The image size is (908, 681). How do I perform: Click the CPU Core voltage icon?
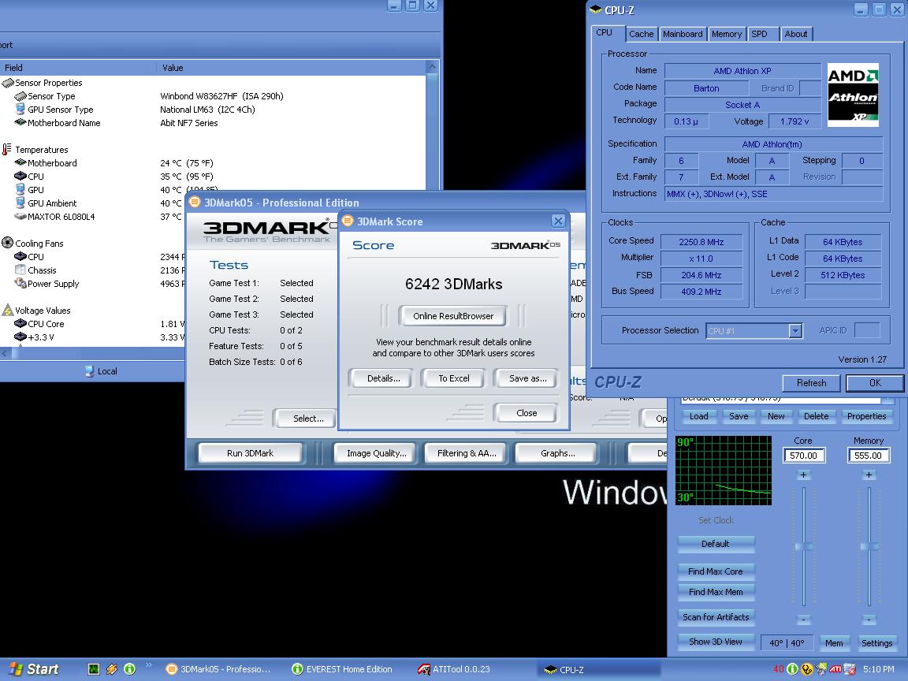pos(20,324)
